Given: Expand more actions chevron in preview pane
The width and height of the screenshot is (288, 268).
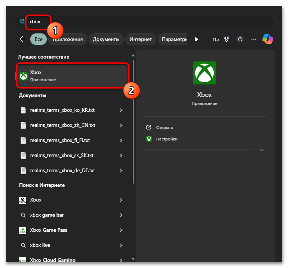Looking at the screenshot, I should (262, 150).
